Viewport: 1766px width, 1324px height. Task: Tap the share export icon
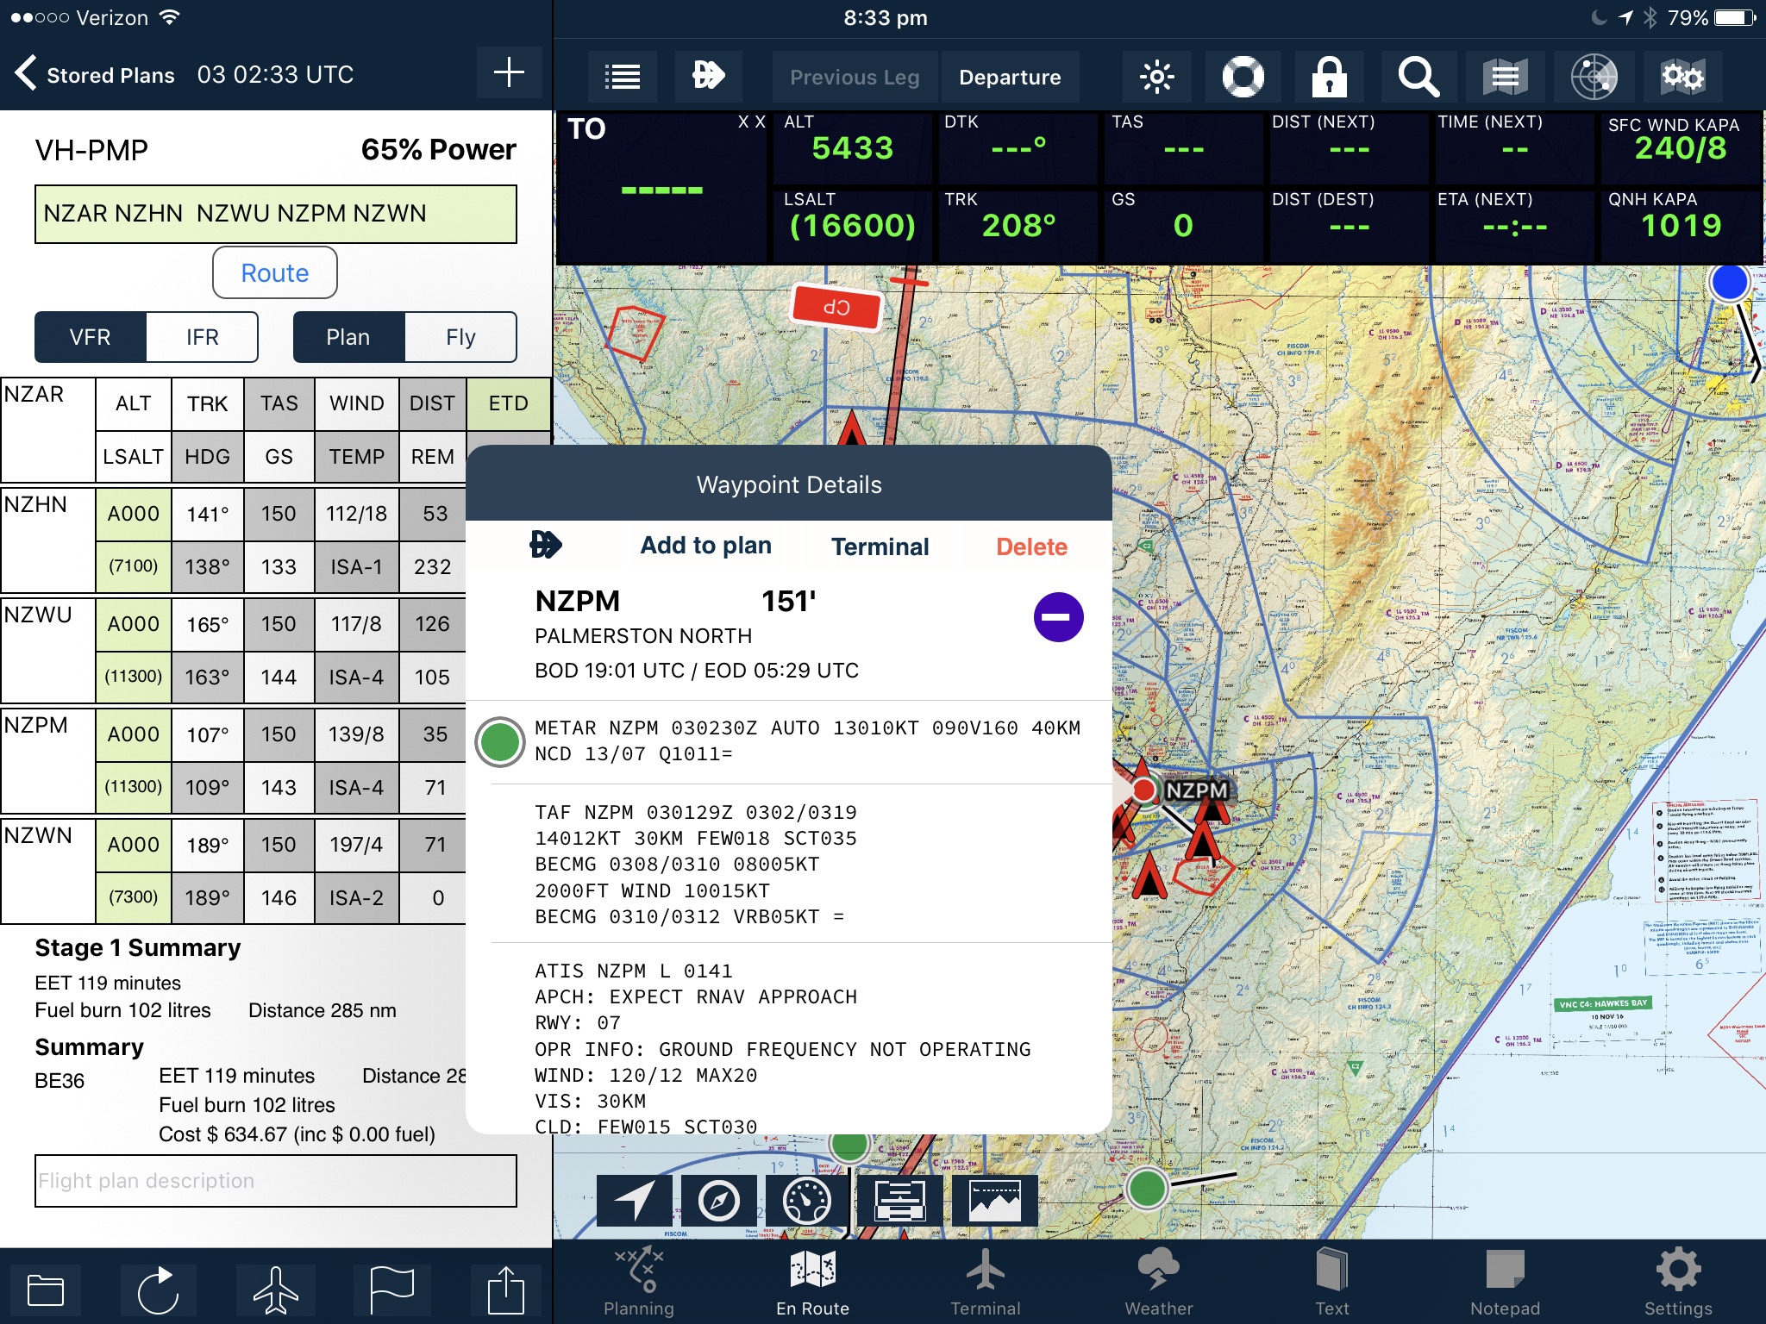(506, 1290)
